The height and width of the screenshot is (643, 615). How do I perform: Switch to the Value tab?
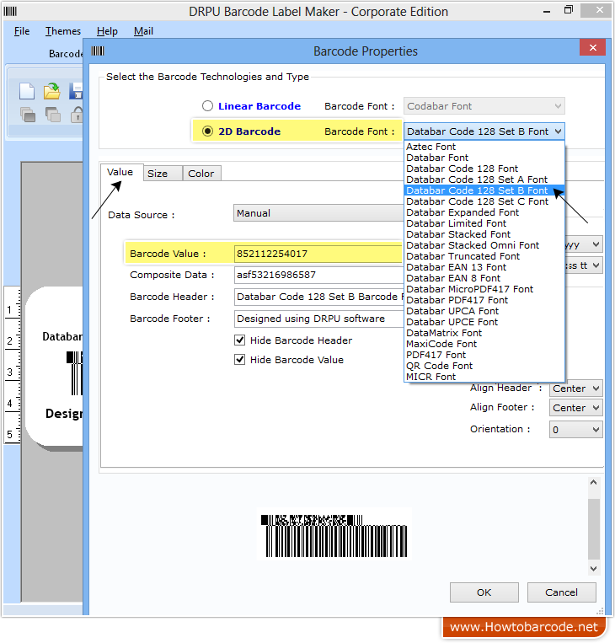click(120, 172)
